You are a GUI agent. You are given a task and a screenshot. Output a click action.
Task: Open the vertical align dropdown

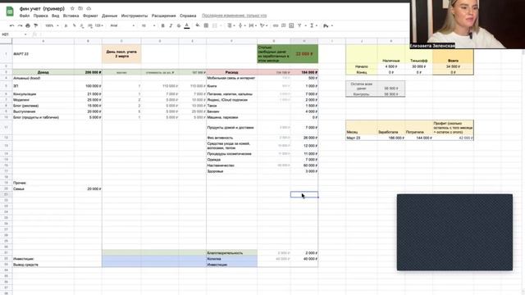tap(241, 25)
